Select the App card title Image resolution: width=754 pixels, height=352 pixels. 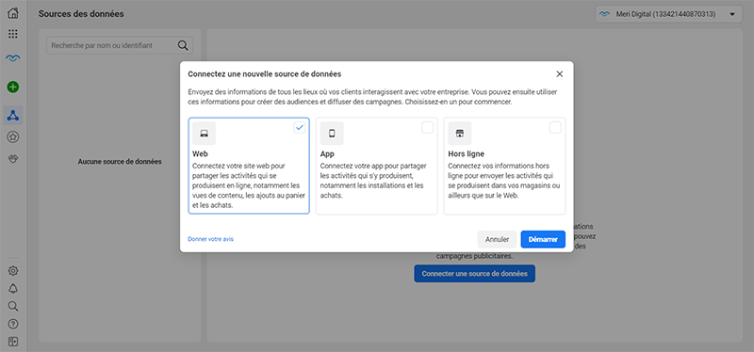click(x=327, y=154)
